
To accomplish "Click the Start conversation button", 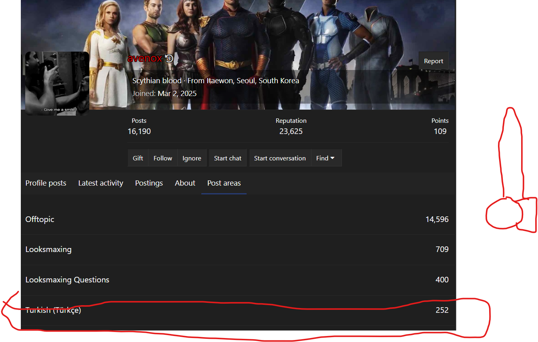I will click(x=280, y=158).
